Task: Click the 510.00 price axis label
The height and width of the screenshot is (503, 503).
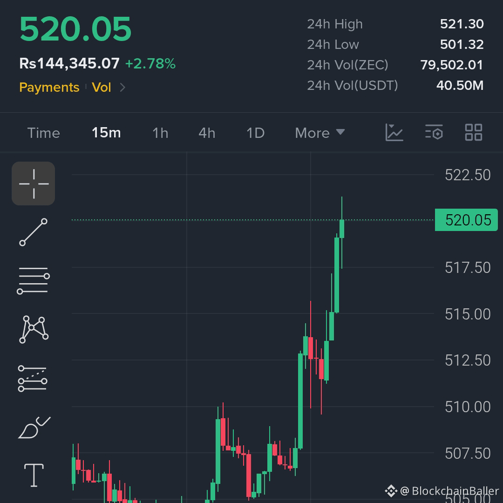Action: pos(468,407)
